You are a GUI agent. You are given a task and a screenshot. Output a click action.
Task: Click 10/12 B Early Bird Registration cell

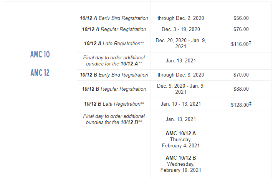(114, 75)
